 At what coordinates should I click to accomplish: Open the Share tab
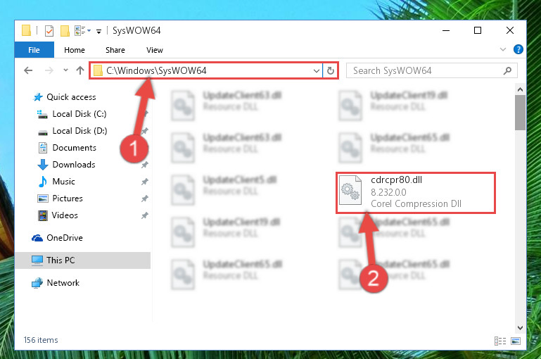(115, 50)
